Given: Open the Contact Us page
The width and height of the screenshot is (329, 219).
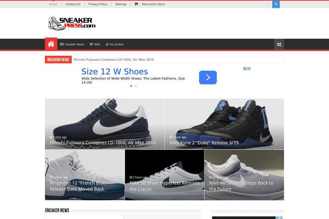Looking at the screenshot, I should tap(73, 4).
